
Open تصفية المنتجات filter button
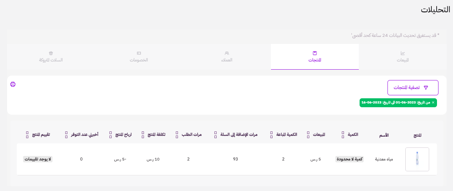413,87
